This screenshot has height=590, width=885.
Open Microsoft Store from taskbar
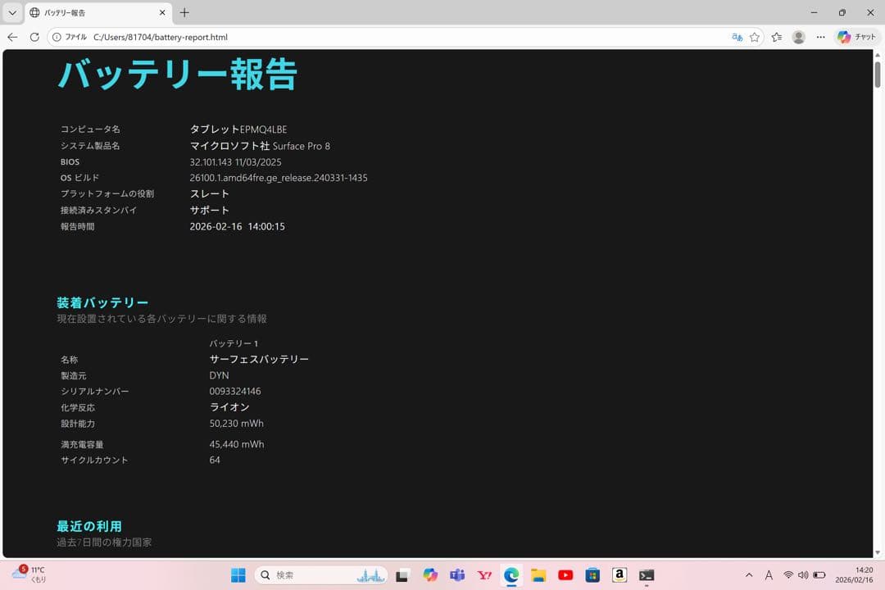592,575
